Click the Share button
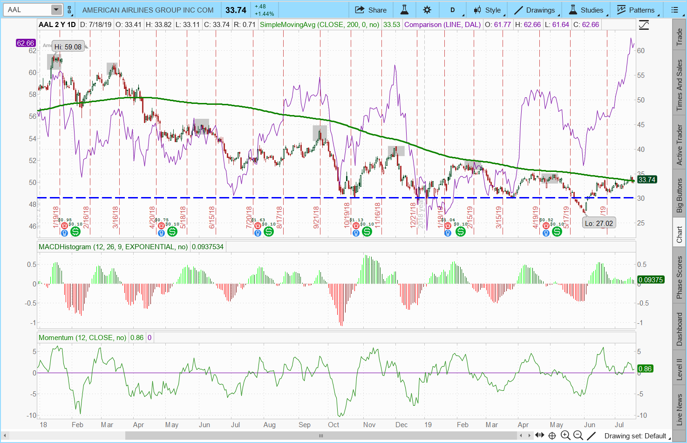687x443 pixels. (x=371, y=10)
